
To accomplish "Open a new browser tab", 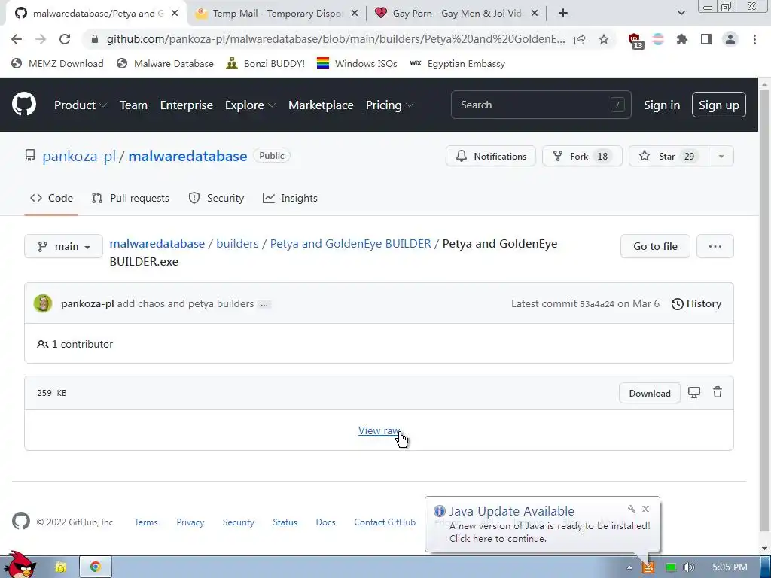I will pos(563,14).
